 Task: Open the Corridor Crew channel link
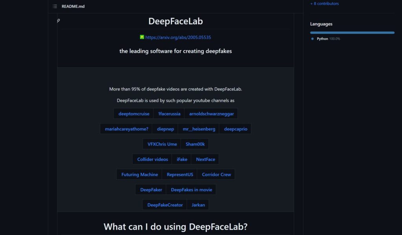click(x=216, y=175)
